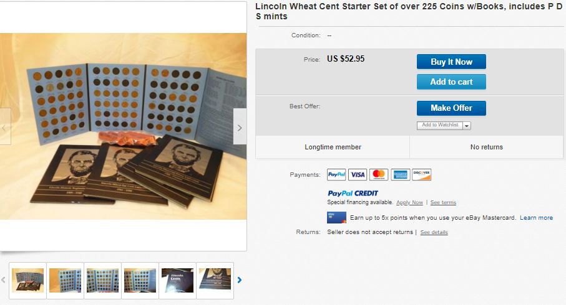Screen dimensions: 566x305
Task: Go back in thumbnail strip with left chevron
Action: pos(3,280)
